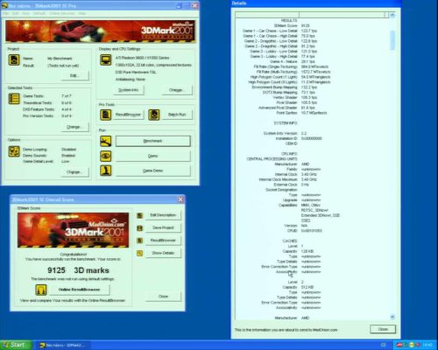The height and width of the screenshot is (350, 438).
Task: Click the joystick icon beside Game Demo
Action: coord(105,171)
